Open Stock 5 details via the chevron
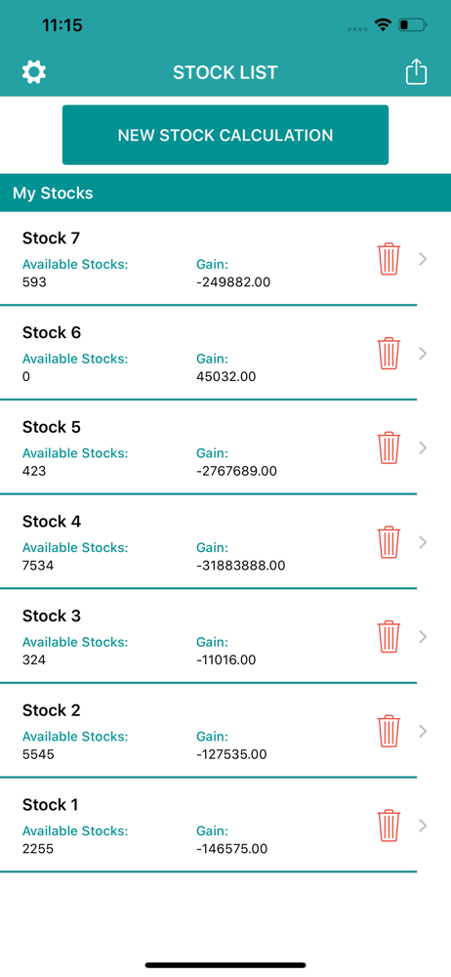The height and width of the screenshot is (977, 451). (424, 447)
